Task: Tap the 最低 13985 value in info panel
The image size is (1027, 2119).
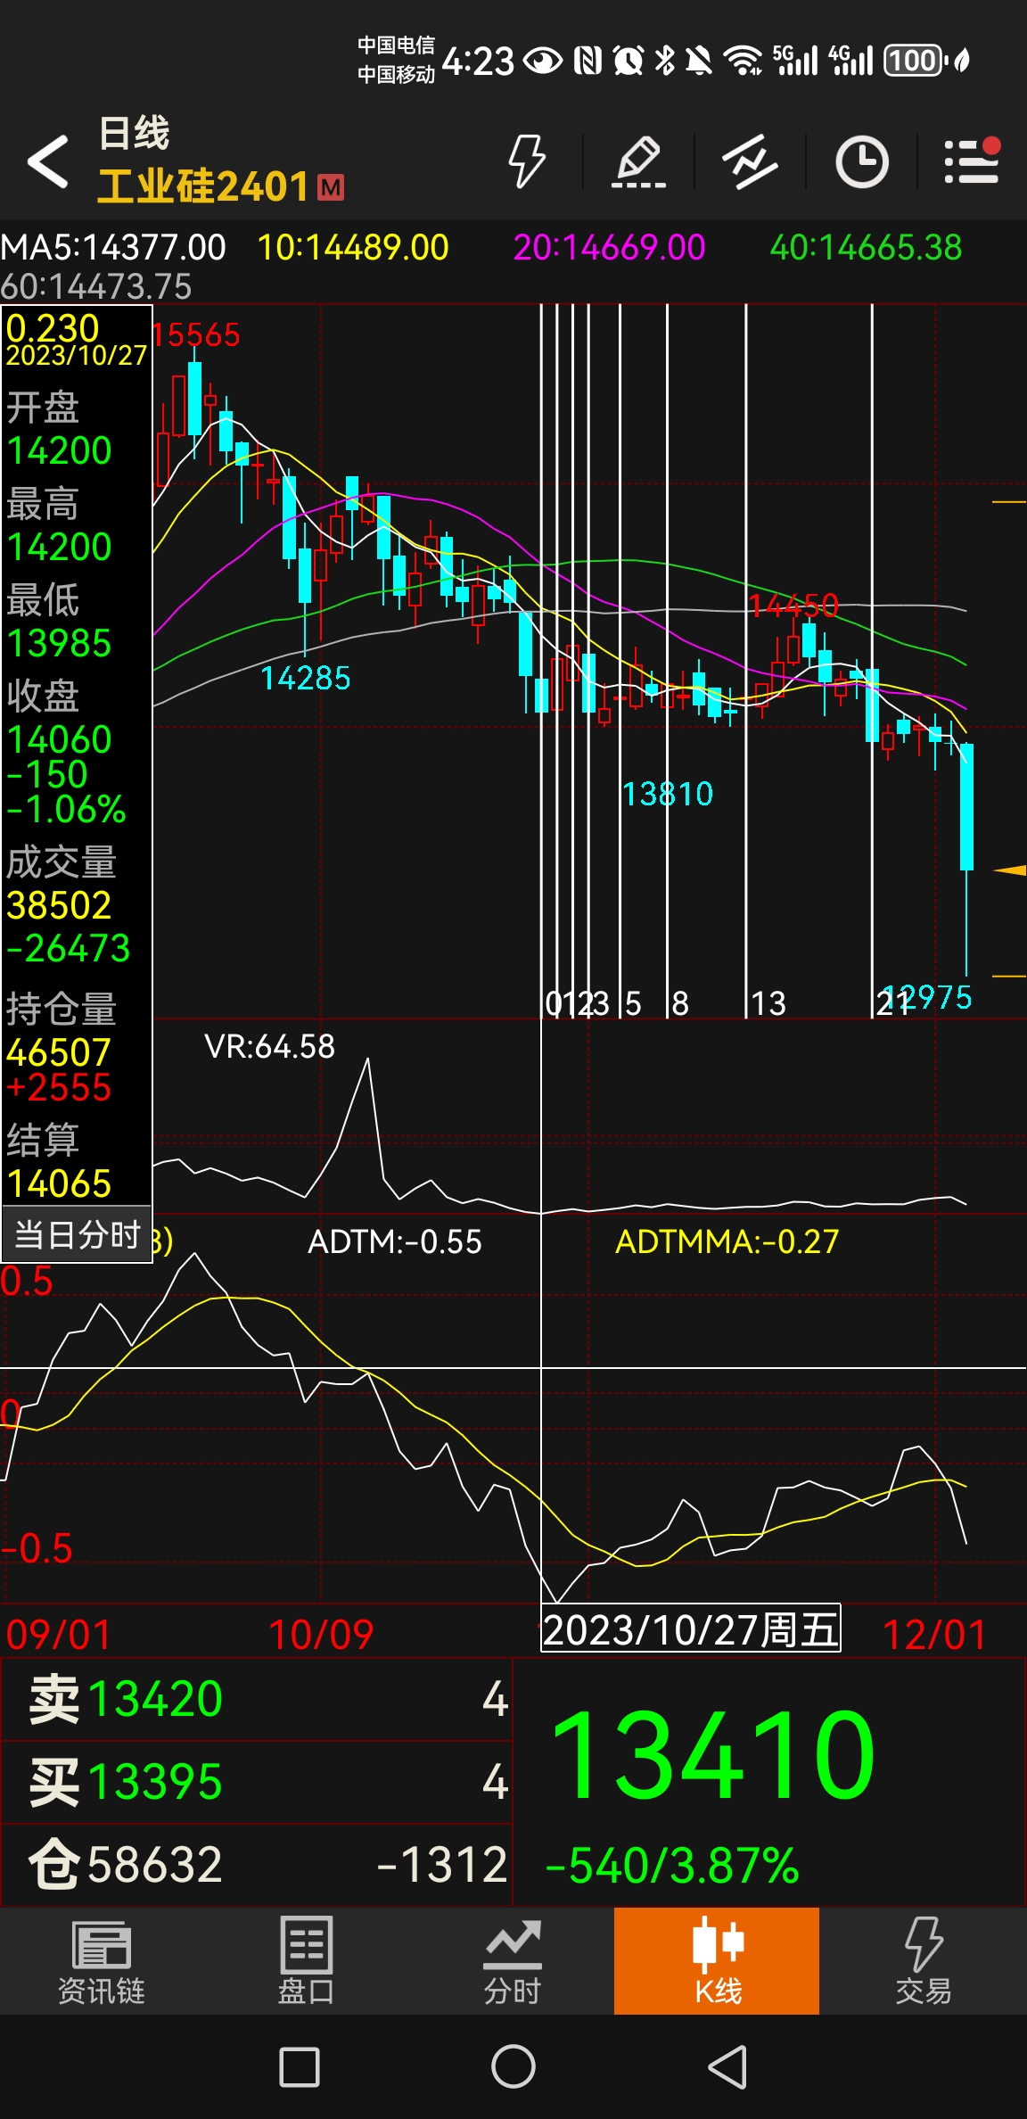Action: 60,643
